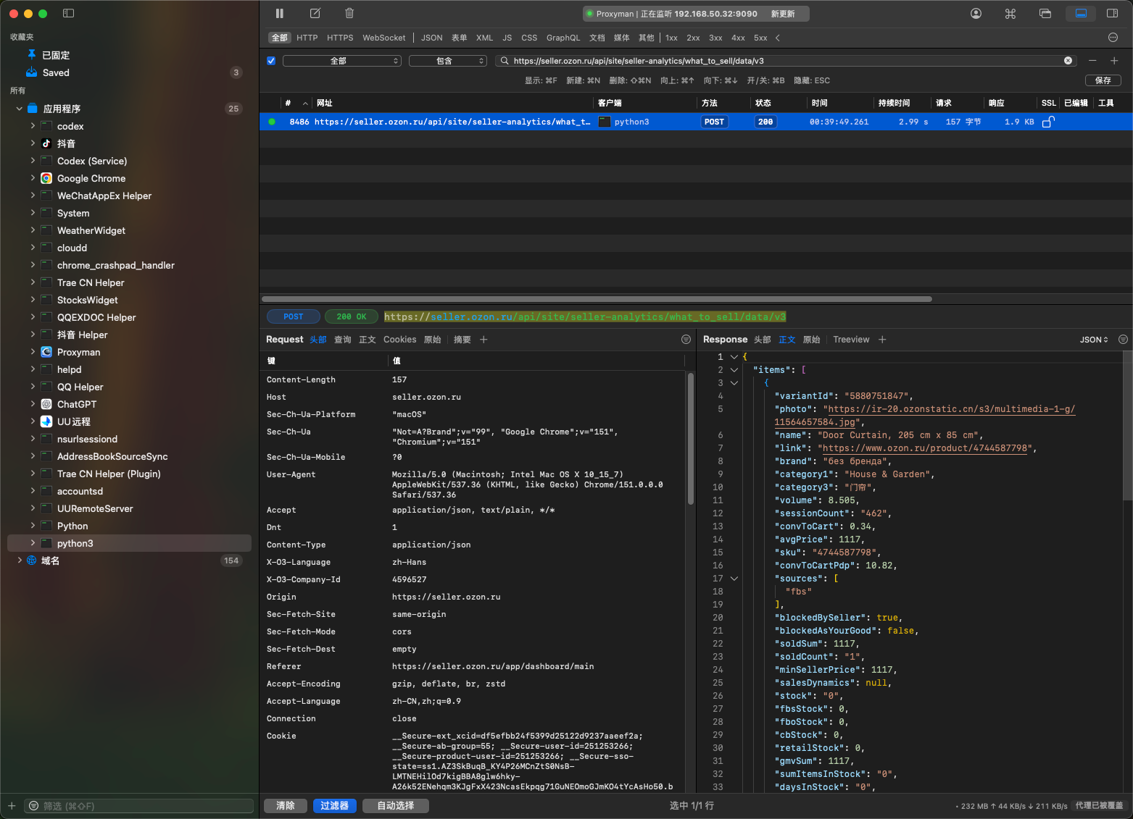Pause traffic capture with the pause icon

click(280, 13)
